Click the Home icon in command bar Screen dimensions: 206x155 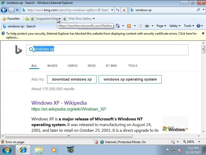click(118, 26)
